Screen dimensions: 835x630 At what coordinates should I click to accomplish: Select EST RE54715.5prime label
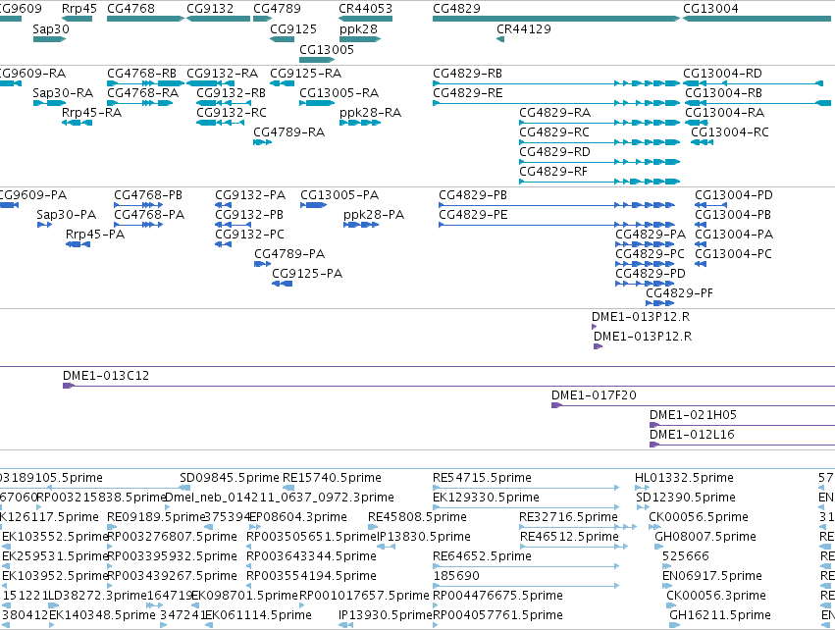[x=482, y=478]
